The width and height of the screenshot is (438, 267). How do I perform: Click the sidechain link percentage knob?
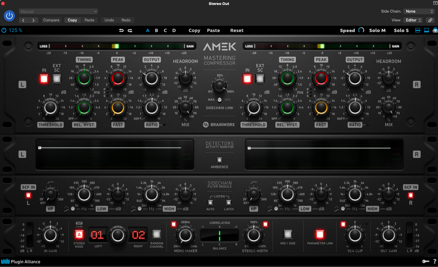tap(220, 86)
